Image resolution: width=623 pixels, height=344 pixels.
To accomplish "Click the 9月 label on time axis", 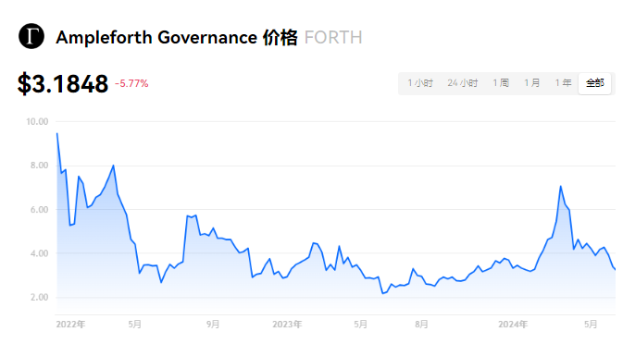I will click(x=213, y=325).
